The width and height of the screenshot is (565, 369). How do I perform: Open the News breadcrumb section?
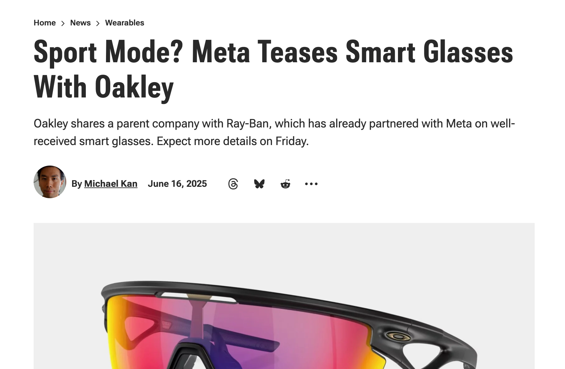click(x=80, y=23)
